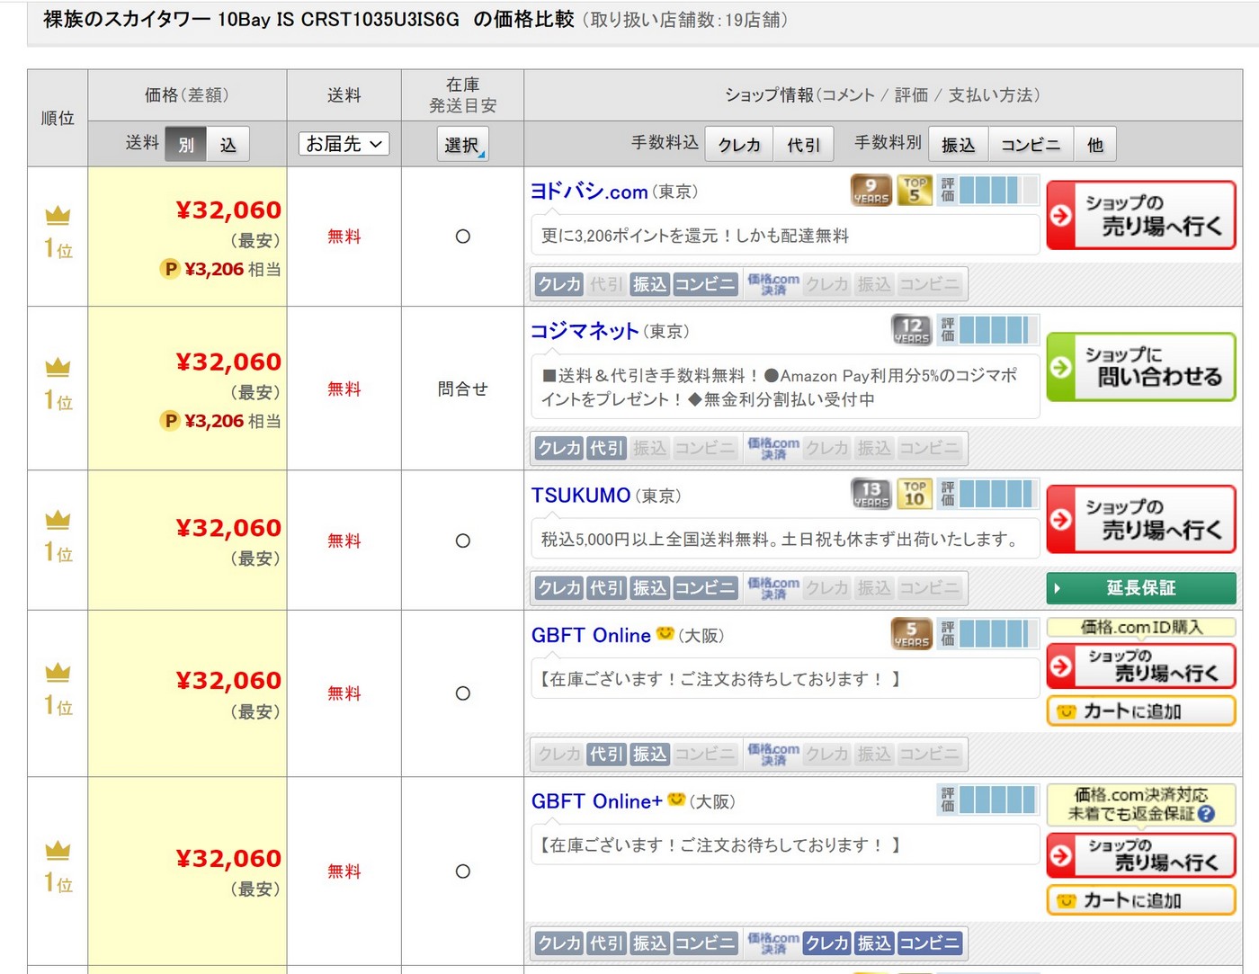Image resolution: width=1259 pixels, height=974 pixels.
Task: Open the TSUKUMO shop link
Action: tap(581, 496)
